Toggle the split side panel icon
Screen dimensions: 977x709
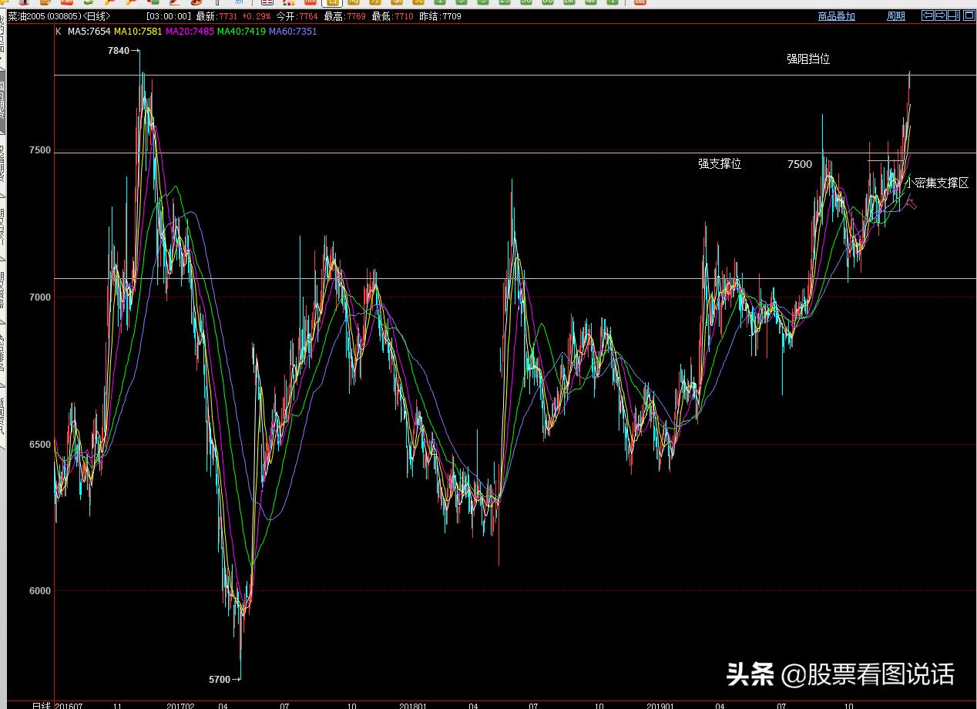click(954, 15)
